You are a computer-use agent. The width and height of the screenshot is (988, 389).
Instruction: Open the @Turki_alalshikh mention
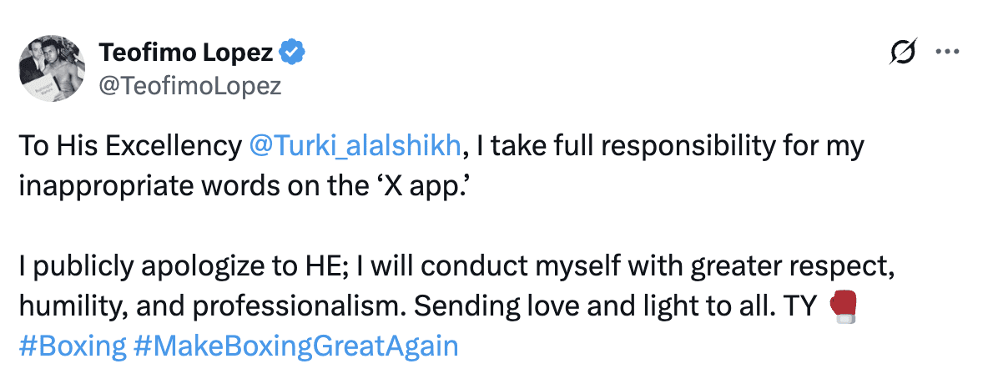(355, 146)
